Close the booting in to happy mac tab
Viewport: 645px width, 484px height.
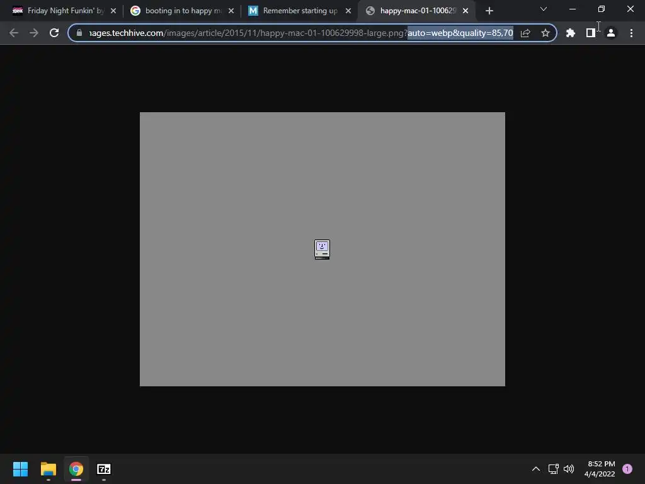[231, 11]
